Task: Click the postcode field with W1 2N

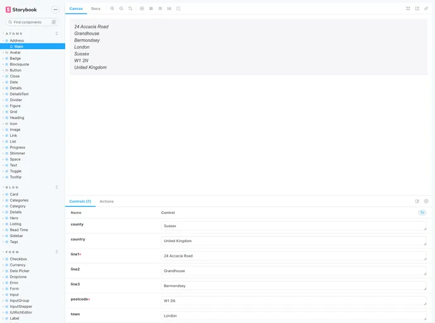Action: coord(293,300)
